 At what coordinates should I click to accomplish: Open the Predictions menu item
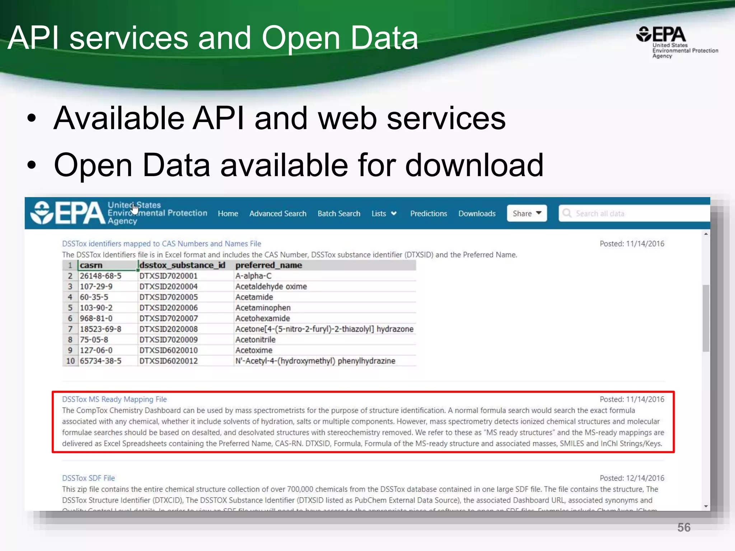tap(429, 213)
